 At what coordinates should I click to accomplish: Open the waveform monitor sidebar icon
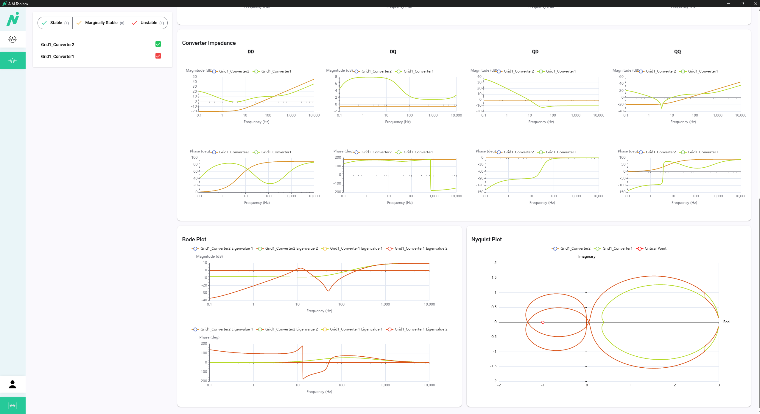[x=13, y=39]
